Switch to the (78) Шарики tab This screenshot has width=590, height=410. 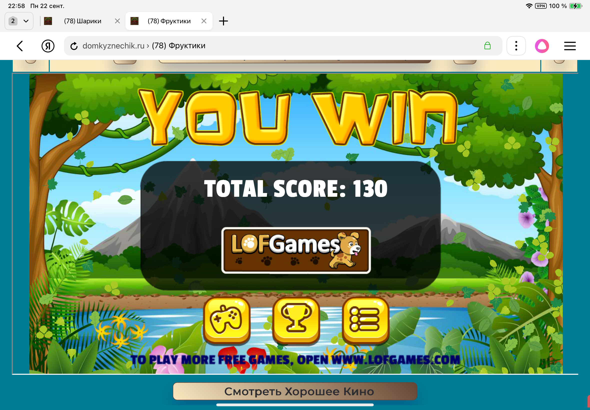point(82,21)
